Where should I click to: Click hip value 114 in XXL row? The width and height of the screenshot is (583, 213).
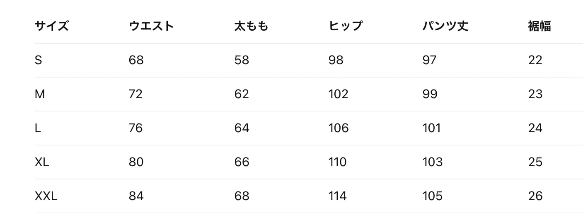click(337, 196)
